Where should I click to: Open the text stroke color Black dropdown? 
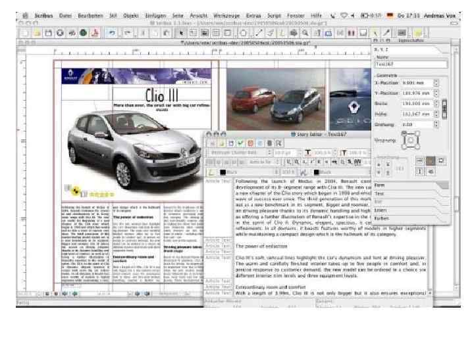pos(342,172)
